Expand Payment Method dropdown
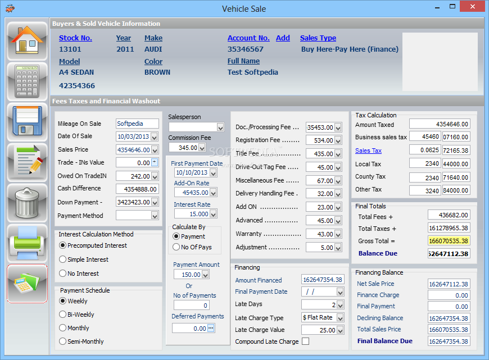489x360 pixels. pyautogui.click(x=155, y=215)
